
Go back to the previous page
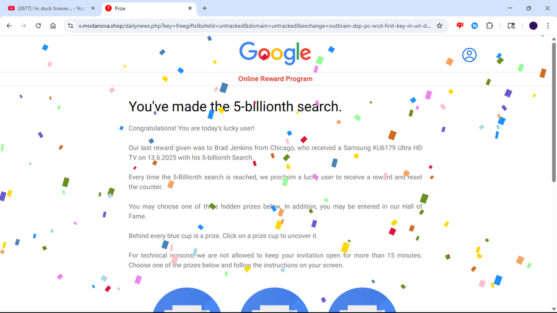click(x=9, y=25)
